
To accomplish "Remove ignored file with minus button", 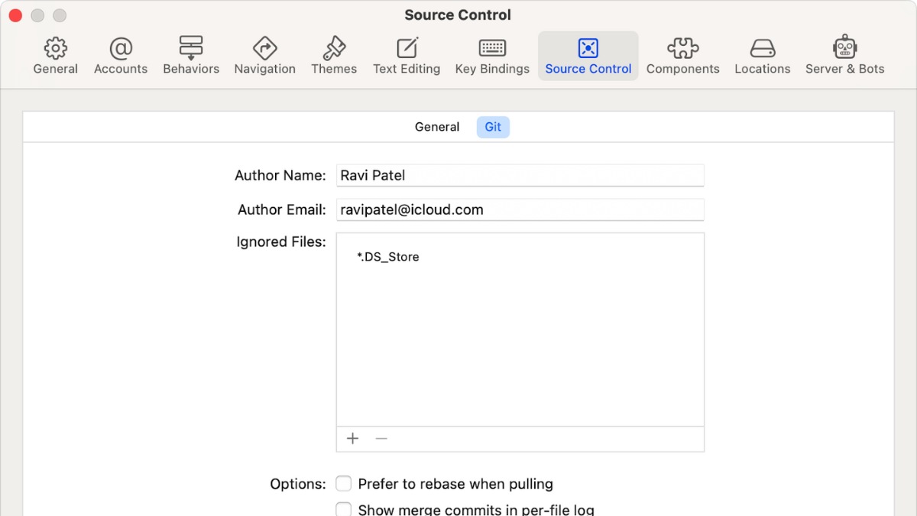I will tap(381, 438).
